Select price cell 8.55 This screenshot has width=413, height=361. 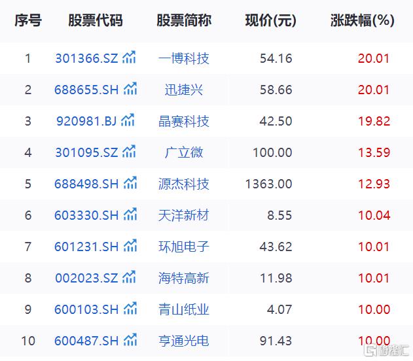[x=279, y=215]
